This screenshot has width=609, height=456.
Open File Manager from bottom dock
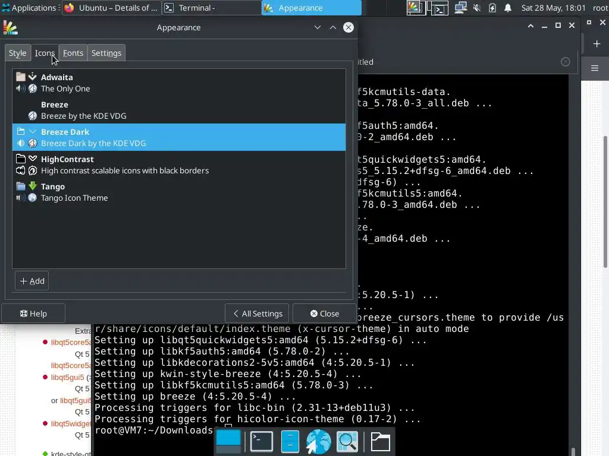pos(290,441)
